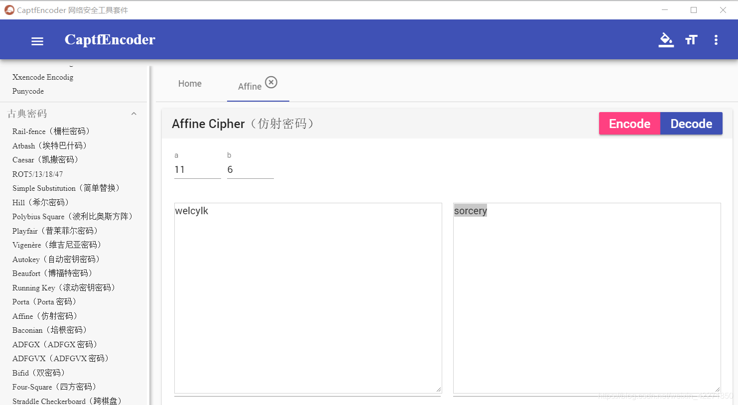
Task: Focus the parameter a input field
Action: click(197, 170)
